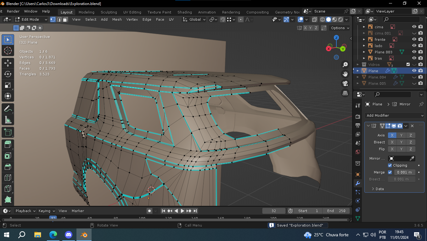Launch Microsoft Edge from taskbar

[53, 234]
